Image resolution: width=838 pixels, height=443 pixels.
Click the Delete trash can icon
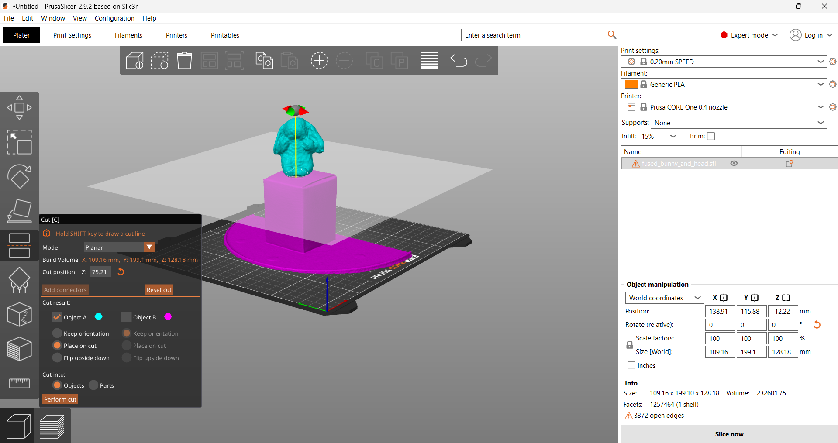[x=184, y=60]
